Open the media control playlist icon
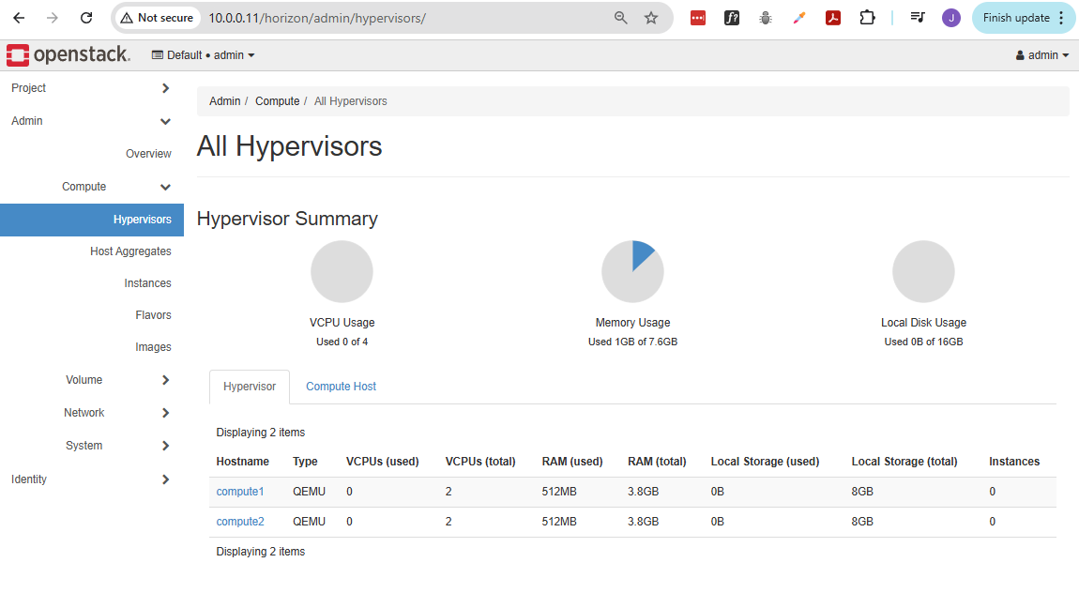Image resolution: width=1079 pixels, height=593 pixels. tap(918, 18)
